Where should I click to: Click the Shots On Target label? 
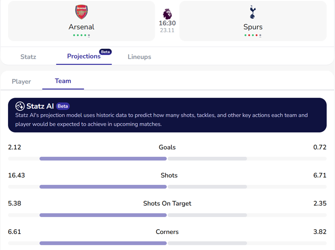(x=167, y=204)
